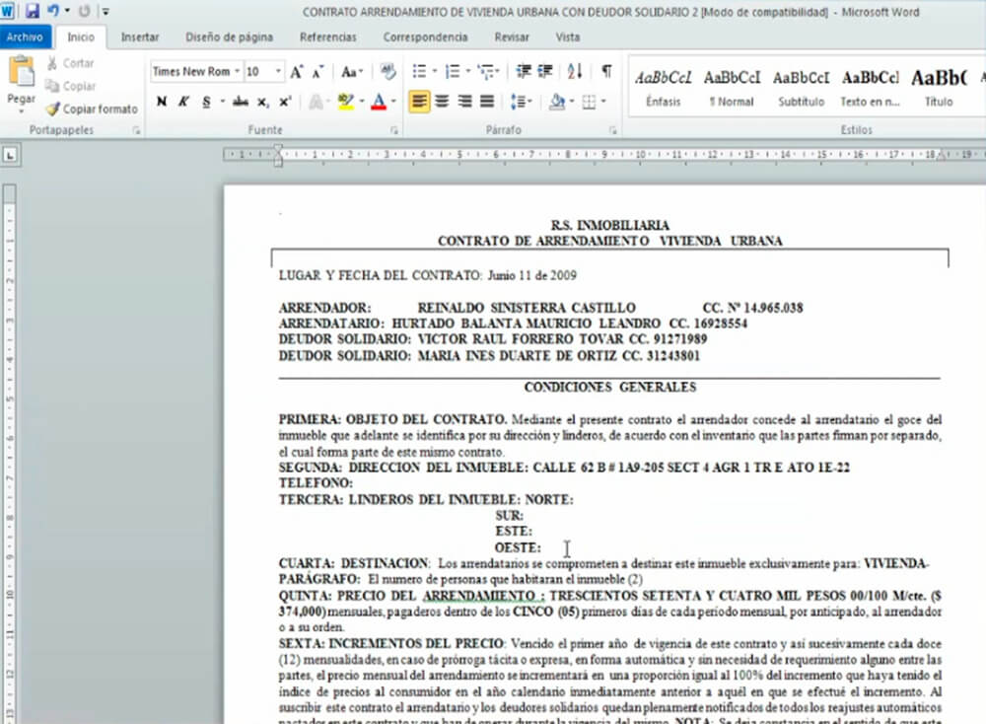Image resolution: width=986 pixels, height=724 pixels.
Task: Show or hide paragraph marks
Action: tap(606, 71)
